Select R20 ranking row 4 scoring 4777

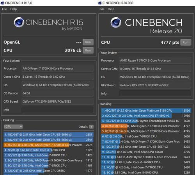[146, 126]
